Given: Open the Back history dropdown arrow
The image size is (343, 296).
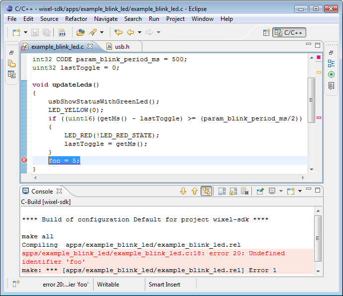Looking at the screenshot, I should pos(139,32).
